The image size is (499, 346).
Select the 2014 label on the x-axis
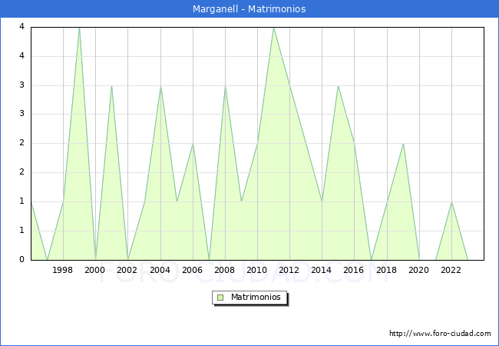point(322,270)
